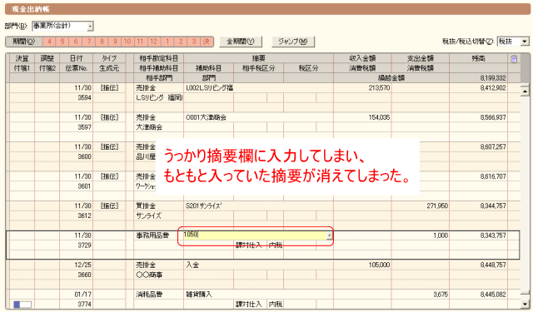Image resolution: width=533 pixels, height=312 pixels.
Task: Open the 部門 dropdown showing 事業所(合計)
Action: 63,26
